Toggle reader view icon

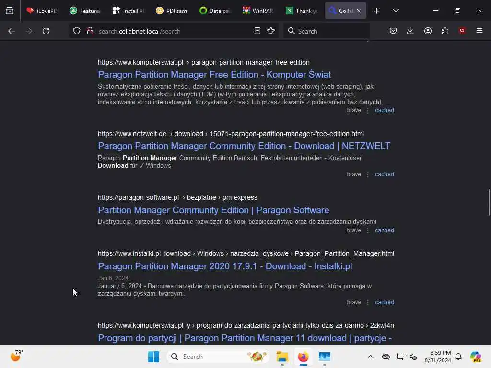[x=257, y=31]
